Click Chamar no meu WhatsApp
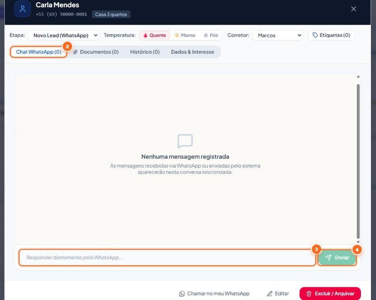Screen dimensions: 376x300 [214, 293]
